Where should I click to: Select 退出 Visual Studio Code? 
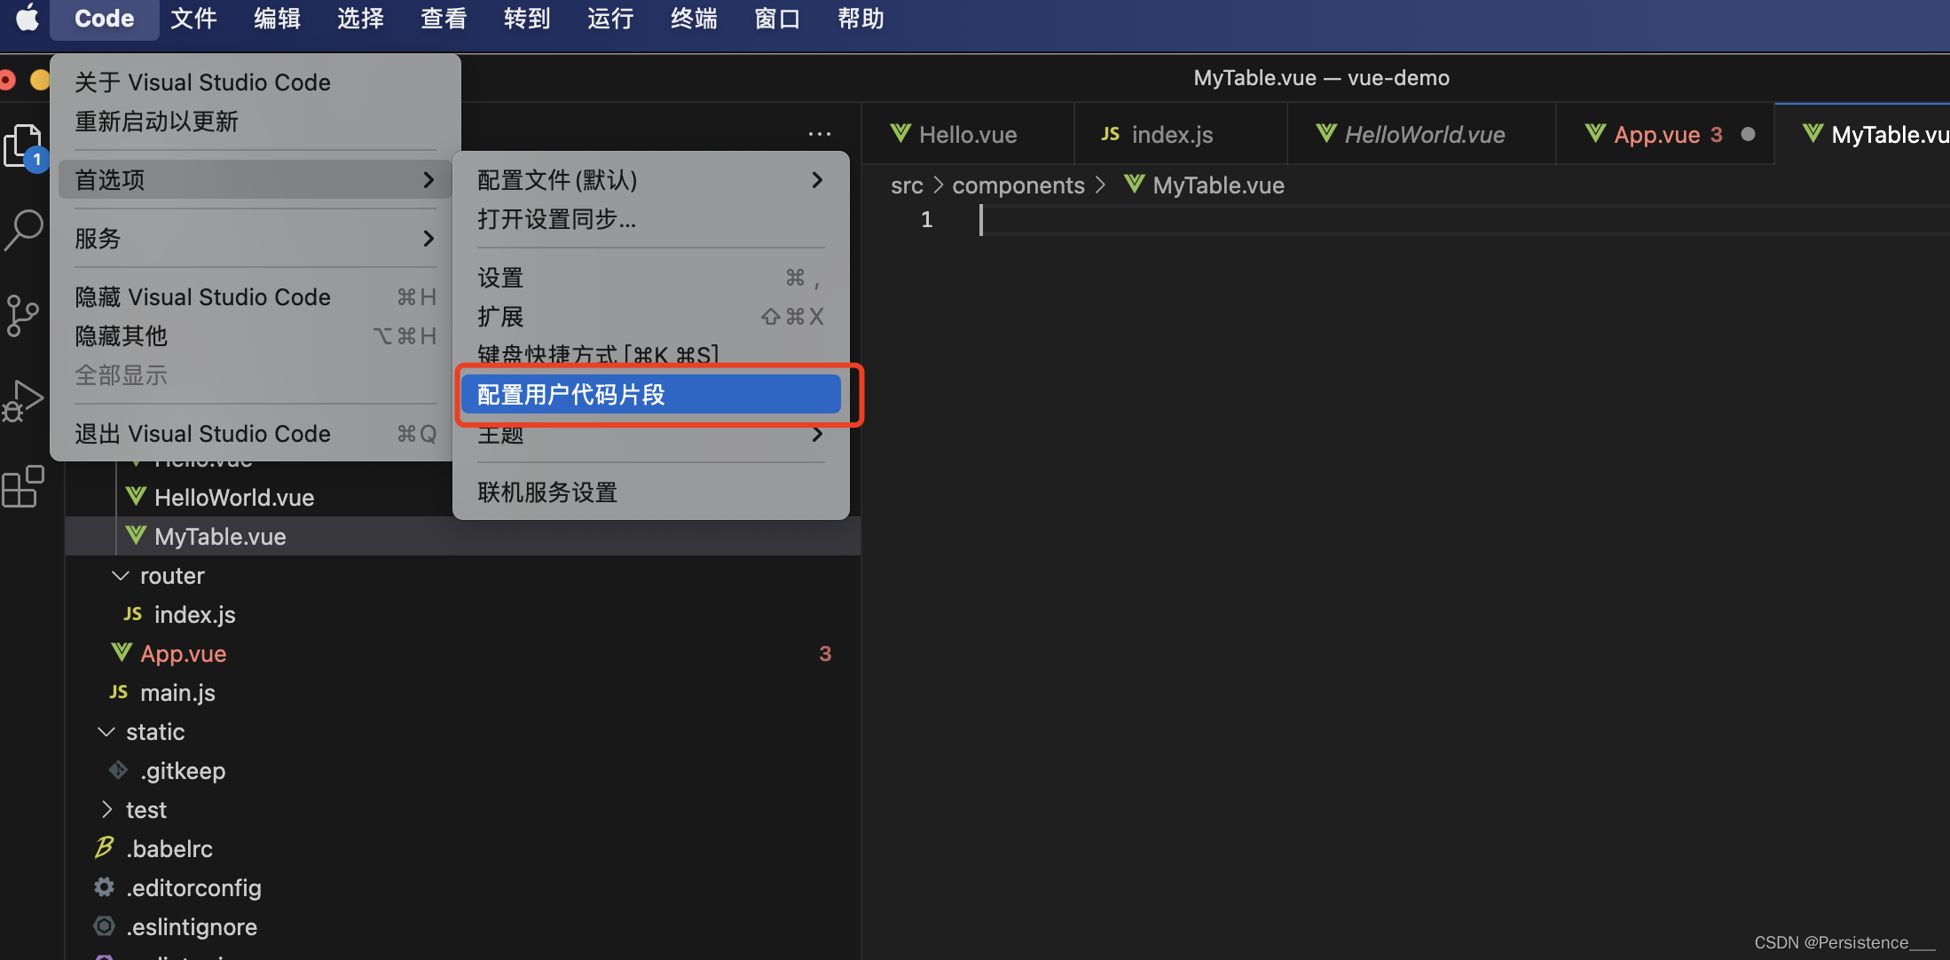pyautogui.click(x=255, y=433)
